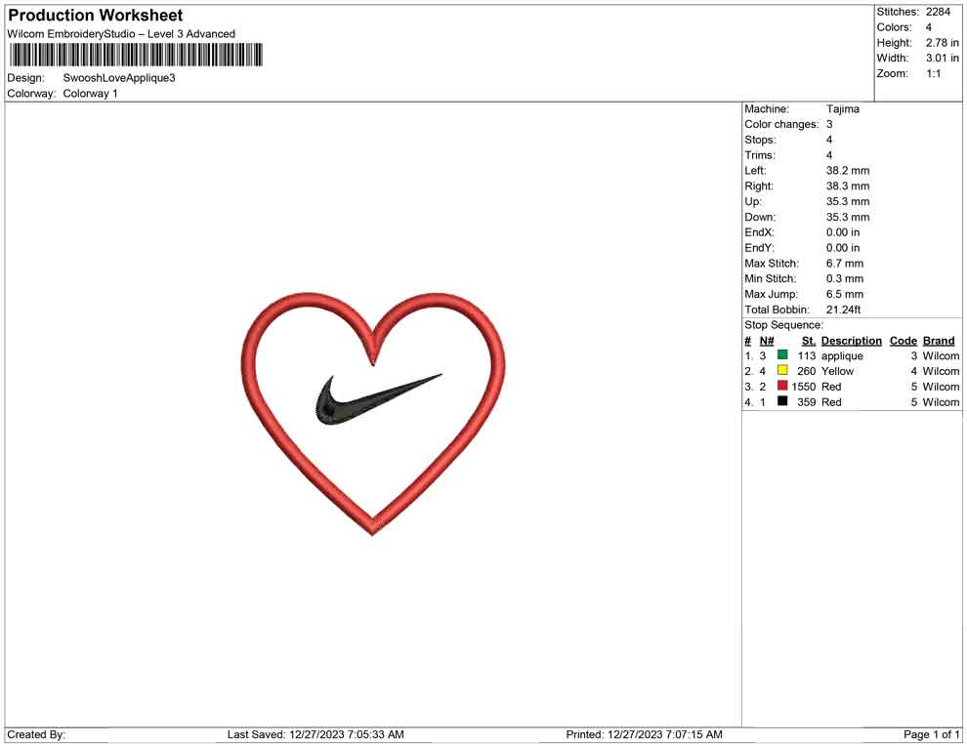Click the Machine value 'Tajima'
This screenshot has width=967, height=744.
pos(842,108)
